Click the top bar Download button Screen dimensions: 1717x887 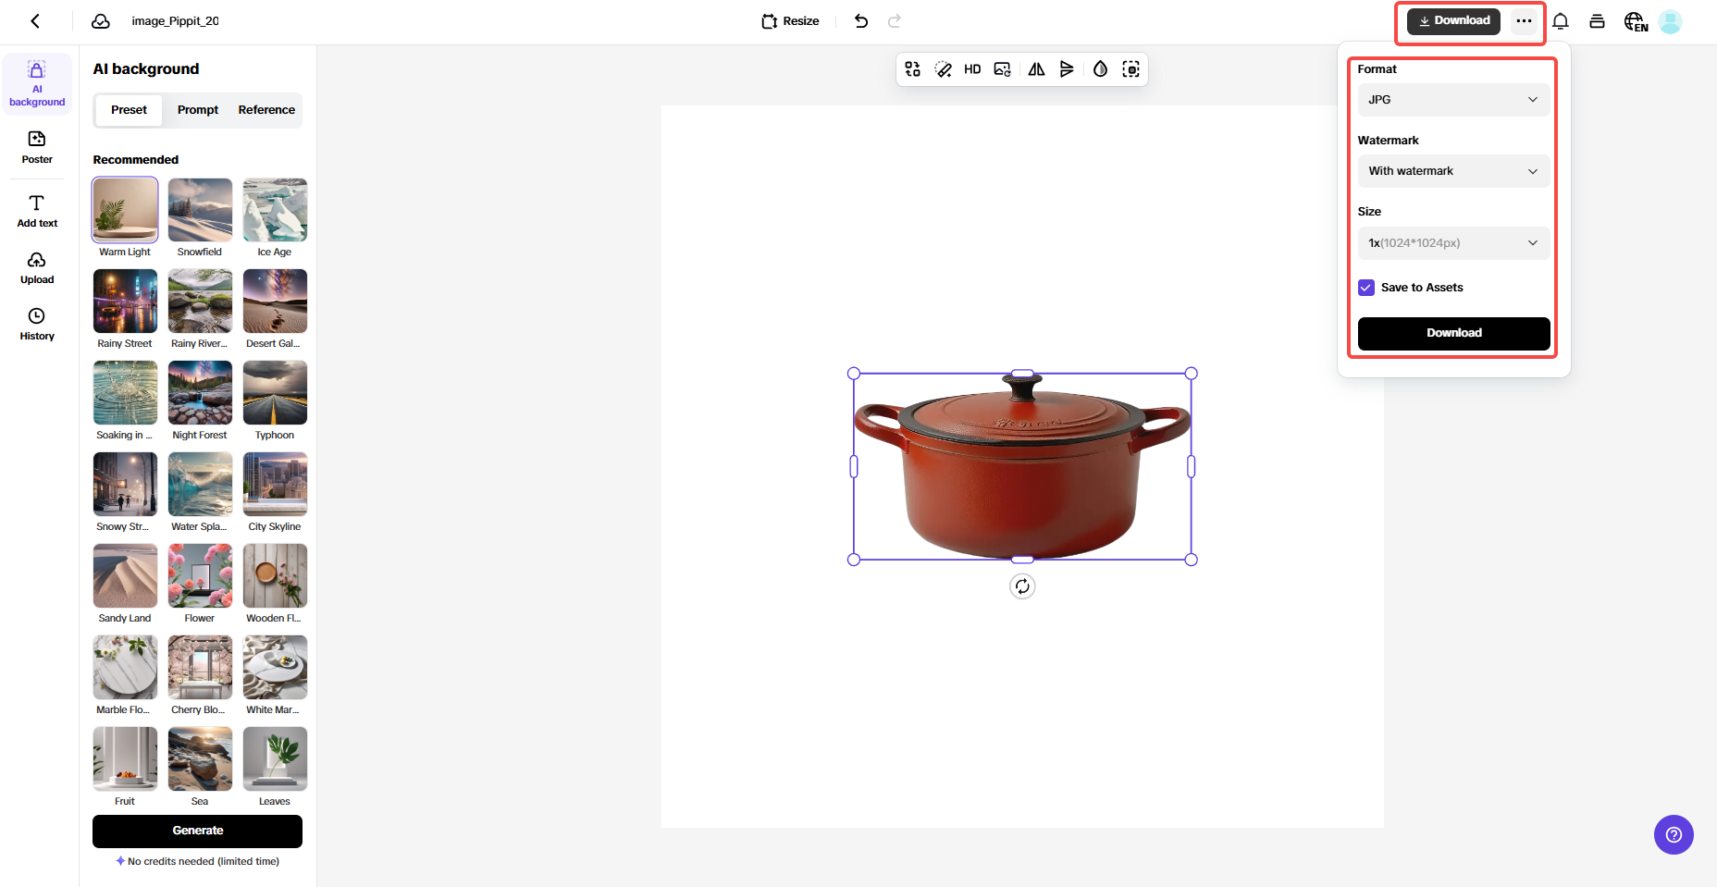point(1453,21)
